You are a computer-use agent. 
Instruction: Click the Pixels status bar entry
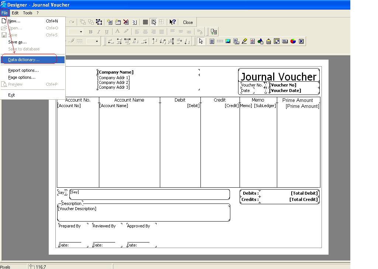[5, 267]
